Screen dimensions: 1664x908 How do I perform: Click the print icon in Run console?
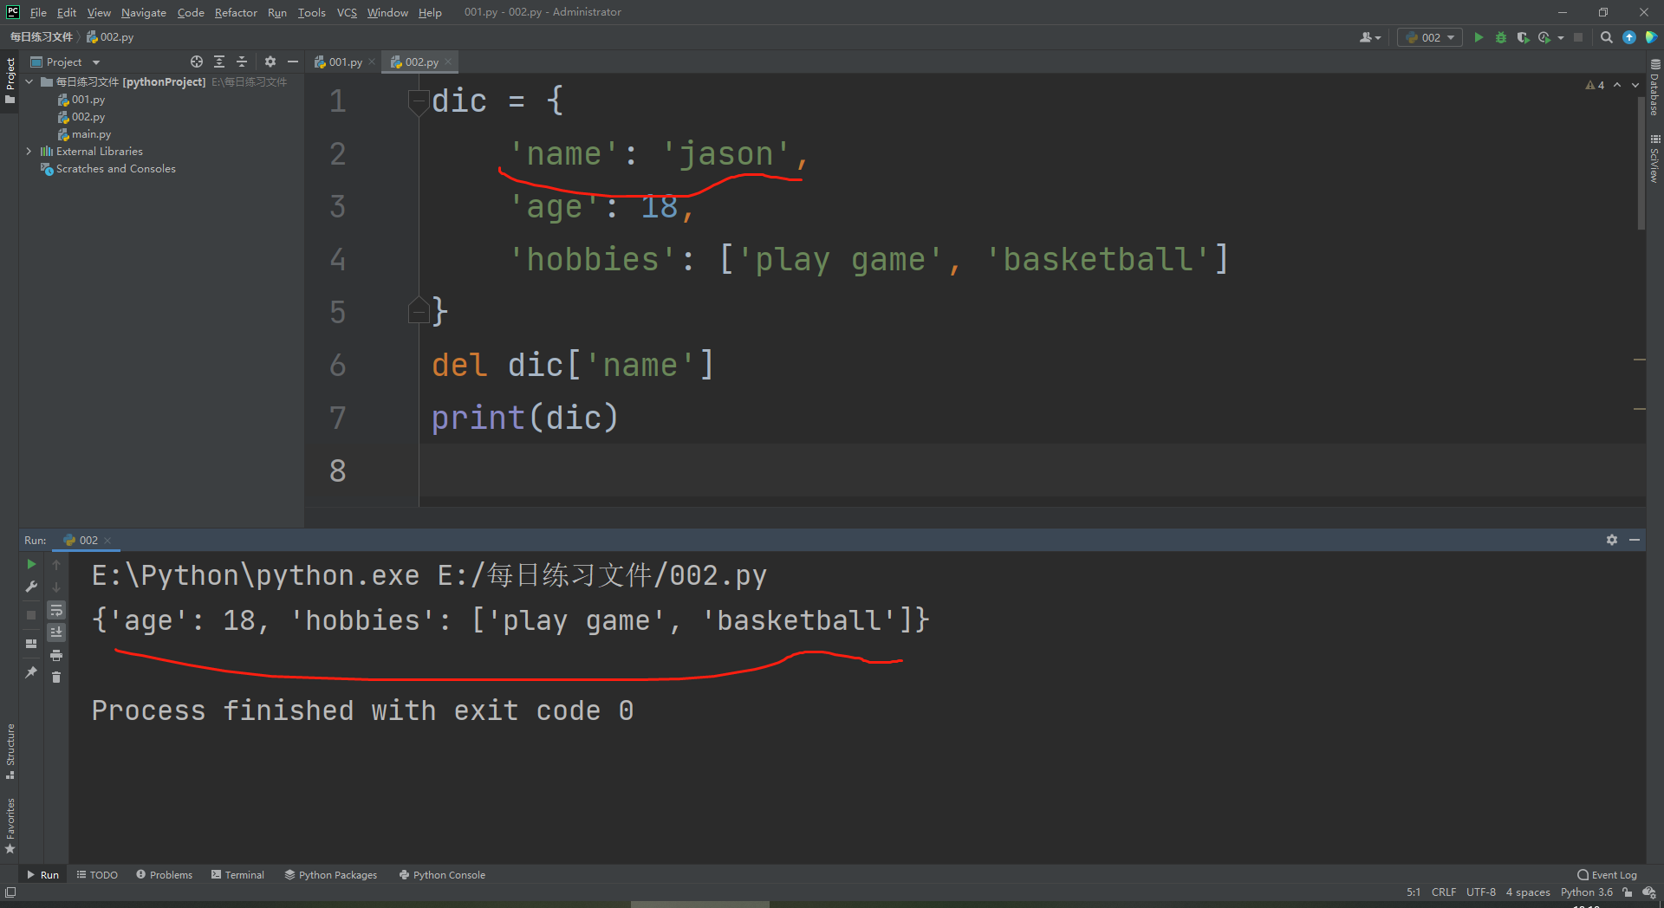click(x=56, y=655)
